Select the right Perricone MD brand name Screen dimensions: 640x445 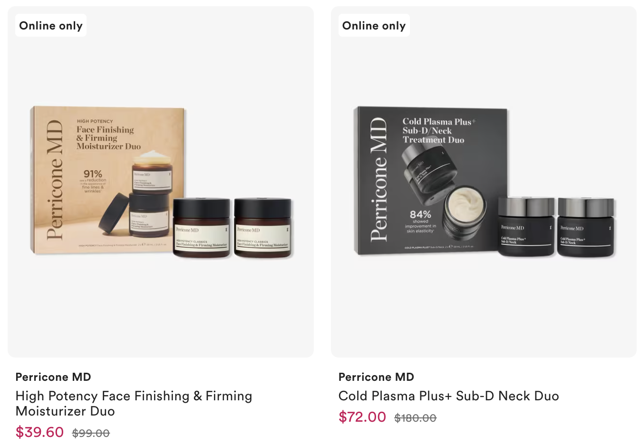376,377
